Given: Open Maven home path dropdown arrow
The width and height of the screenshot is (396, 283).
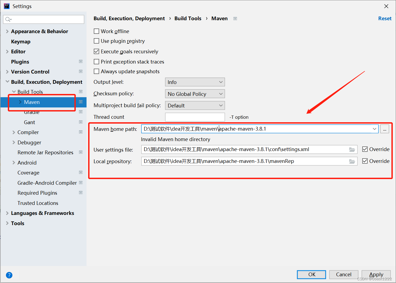Looking at the screenshot, I should pos(374,129).
